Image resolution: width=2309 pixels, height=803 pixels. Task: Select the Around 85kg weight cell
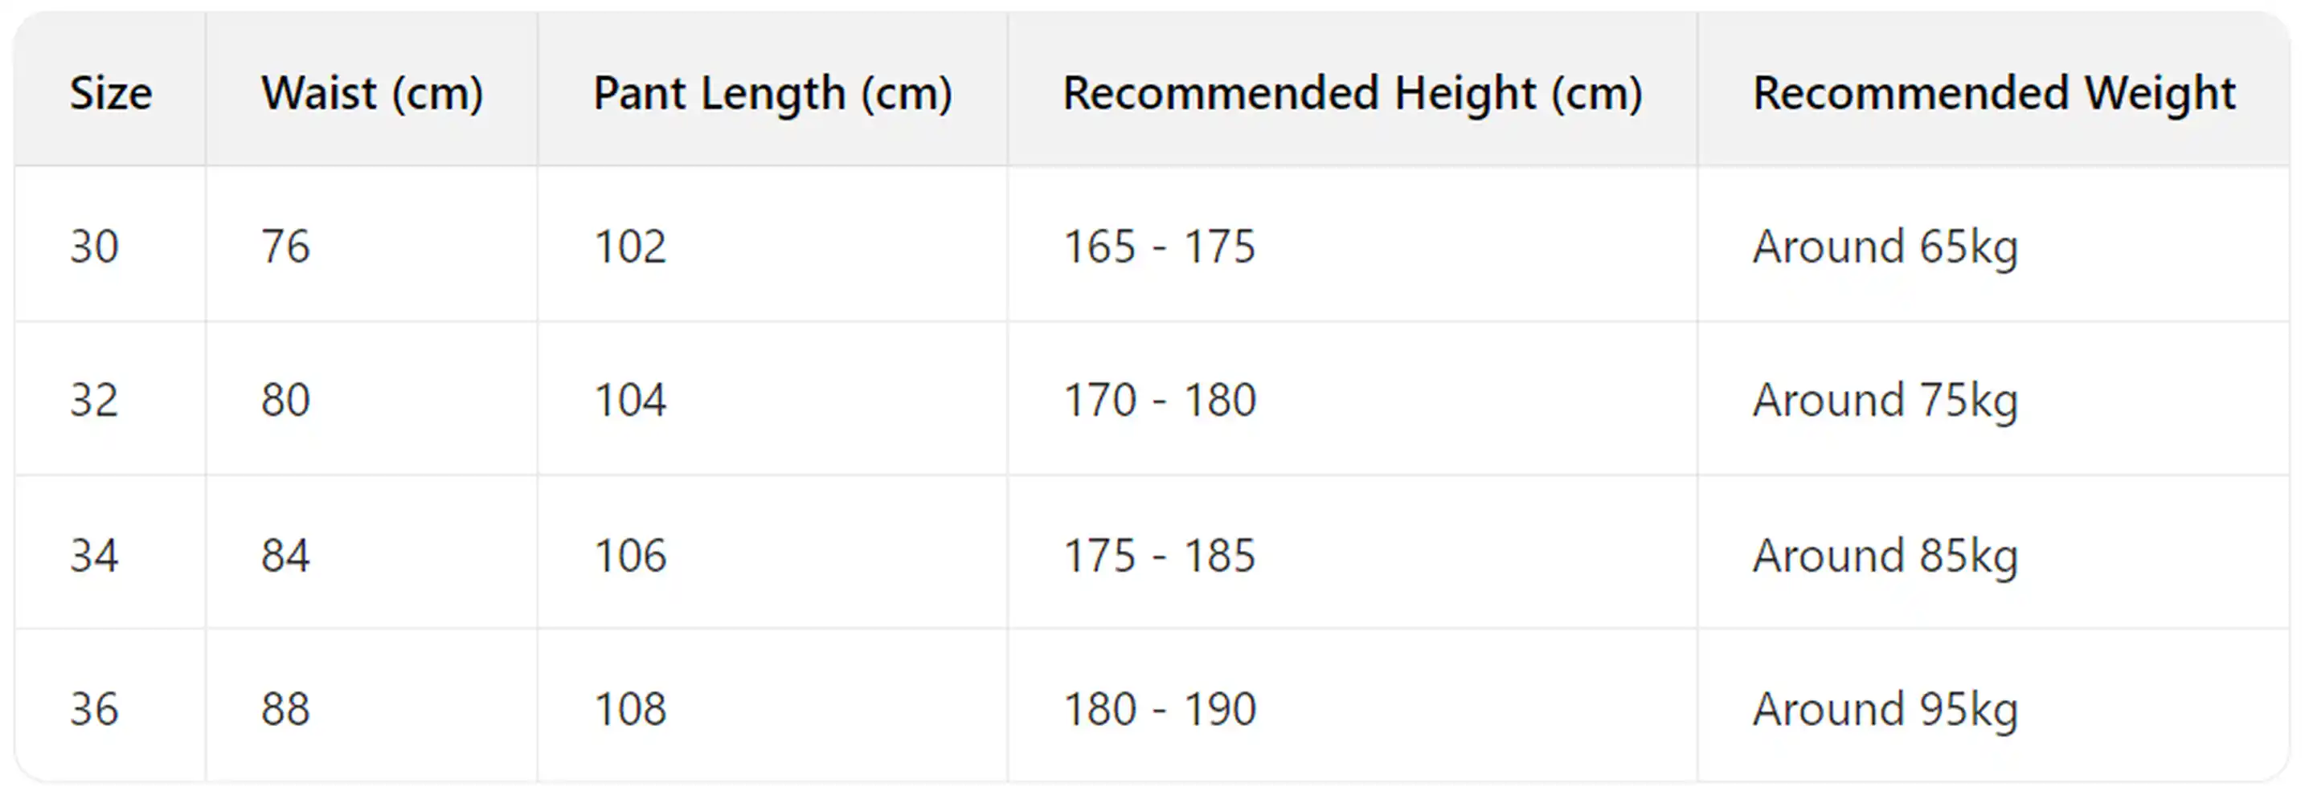[1885, 555]
